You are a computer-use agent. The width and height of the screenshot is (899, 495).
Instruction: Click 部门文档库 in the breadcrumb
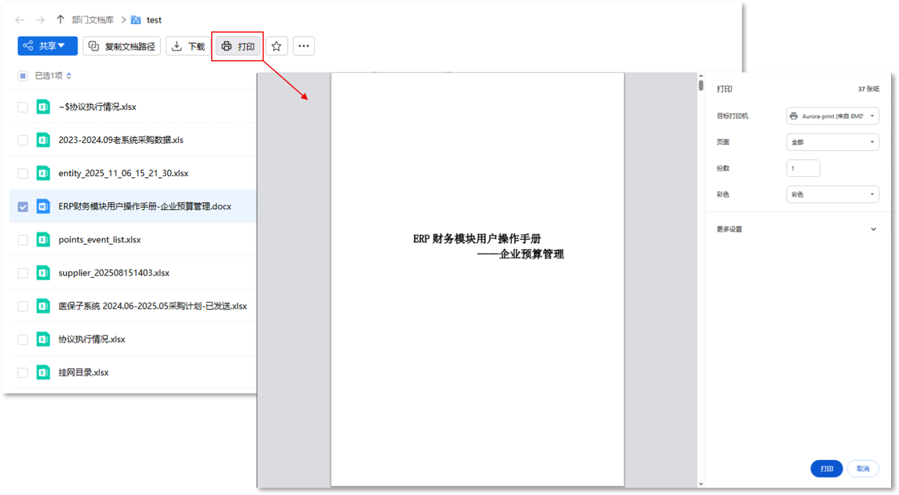click(93, 20)
